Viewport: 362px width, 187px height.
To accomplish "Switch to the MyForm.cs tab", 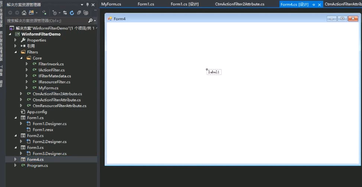I will click(x=111, y=4).
